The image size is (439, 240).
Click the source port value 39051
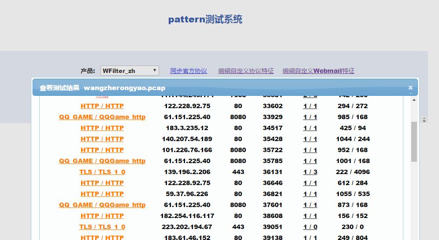[x=273, y=227]
